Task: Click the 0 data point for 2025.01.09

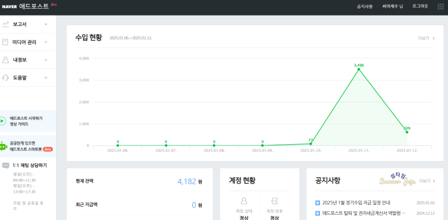Action: (x=263, y=145)
